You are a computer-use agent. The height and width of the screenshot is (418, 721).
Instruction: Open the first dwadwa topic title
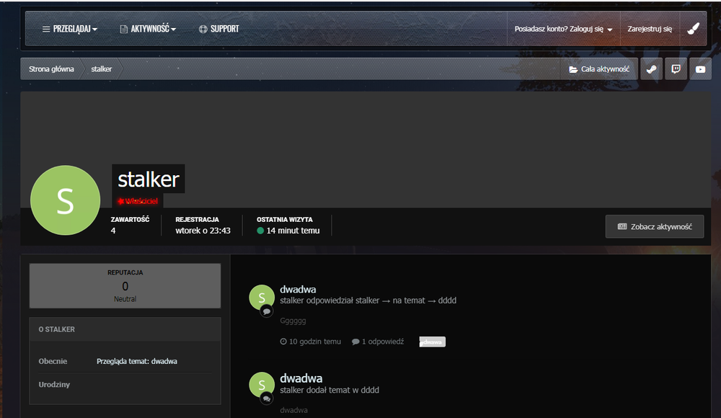298,289
